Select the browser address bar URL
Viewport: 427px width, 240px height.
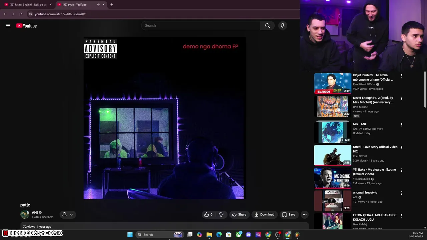(60, 14)
